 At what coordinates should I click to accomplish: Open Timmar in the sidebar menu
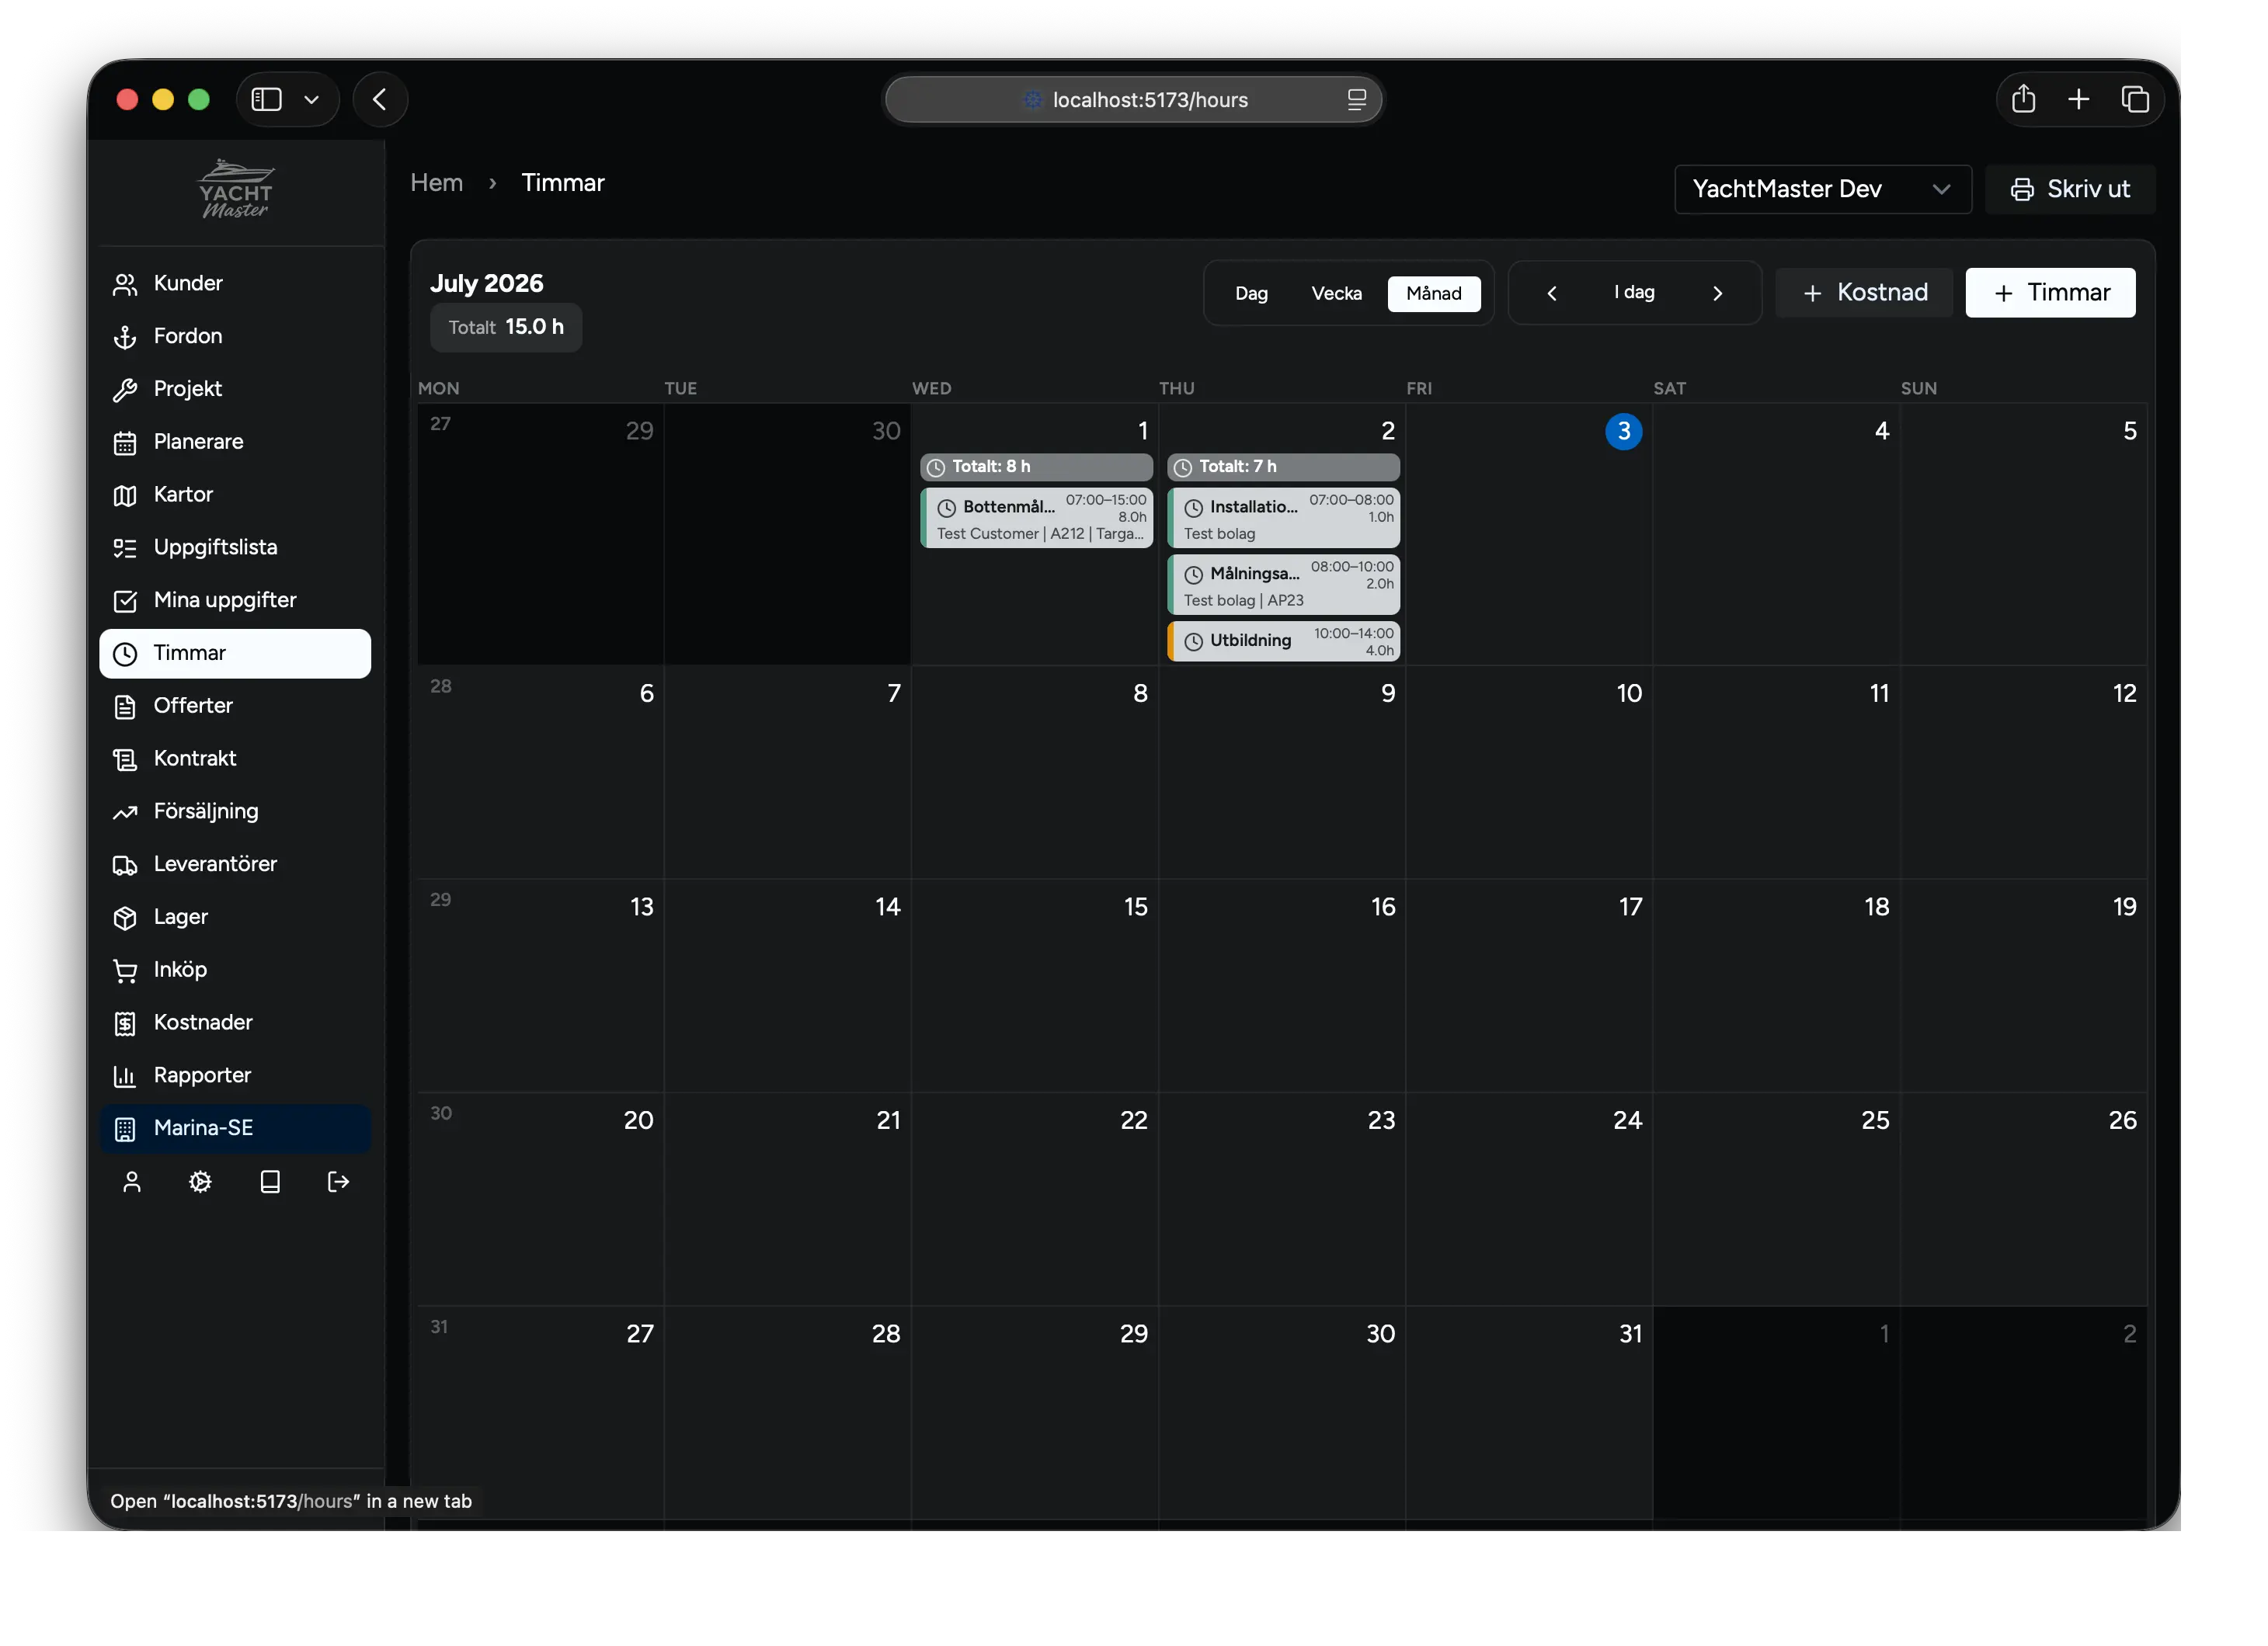point(235,654)
